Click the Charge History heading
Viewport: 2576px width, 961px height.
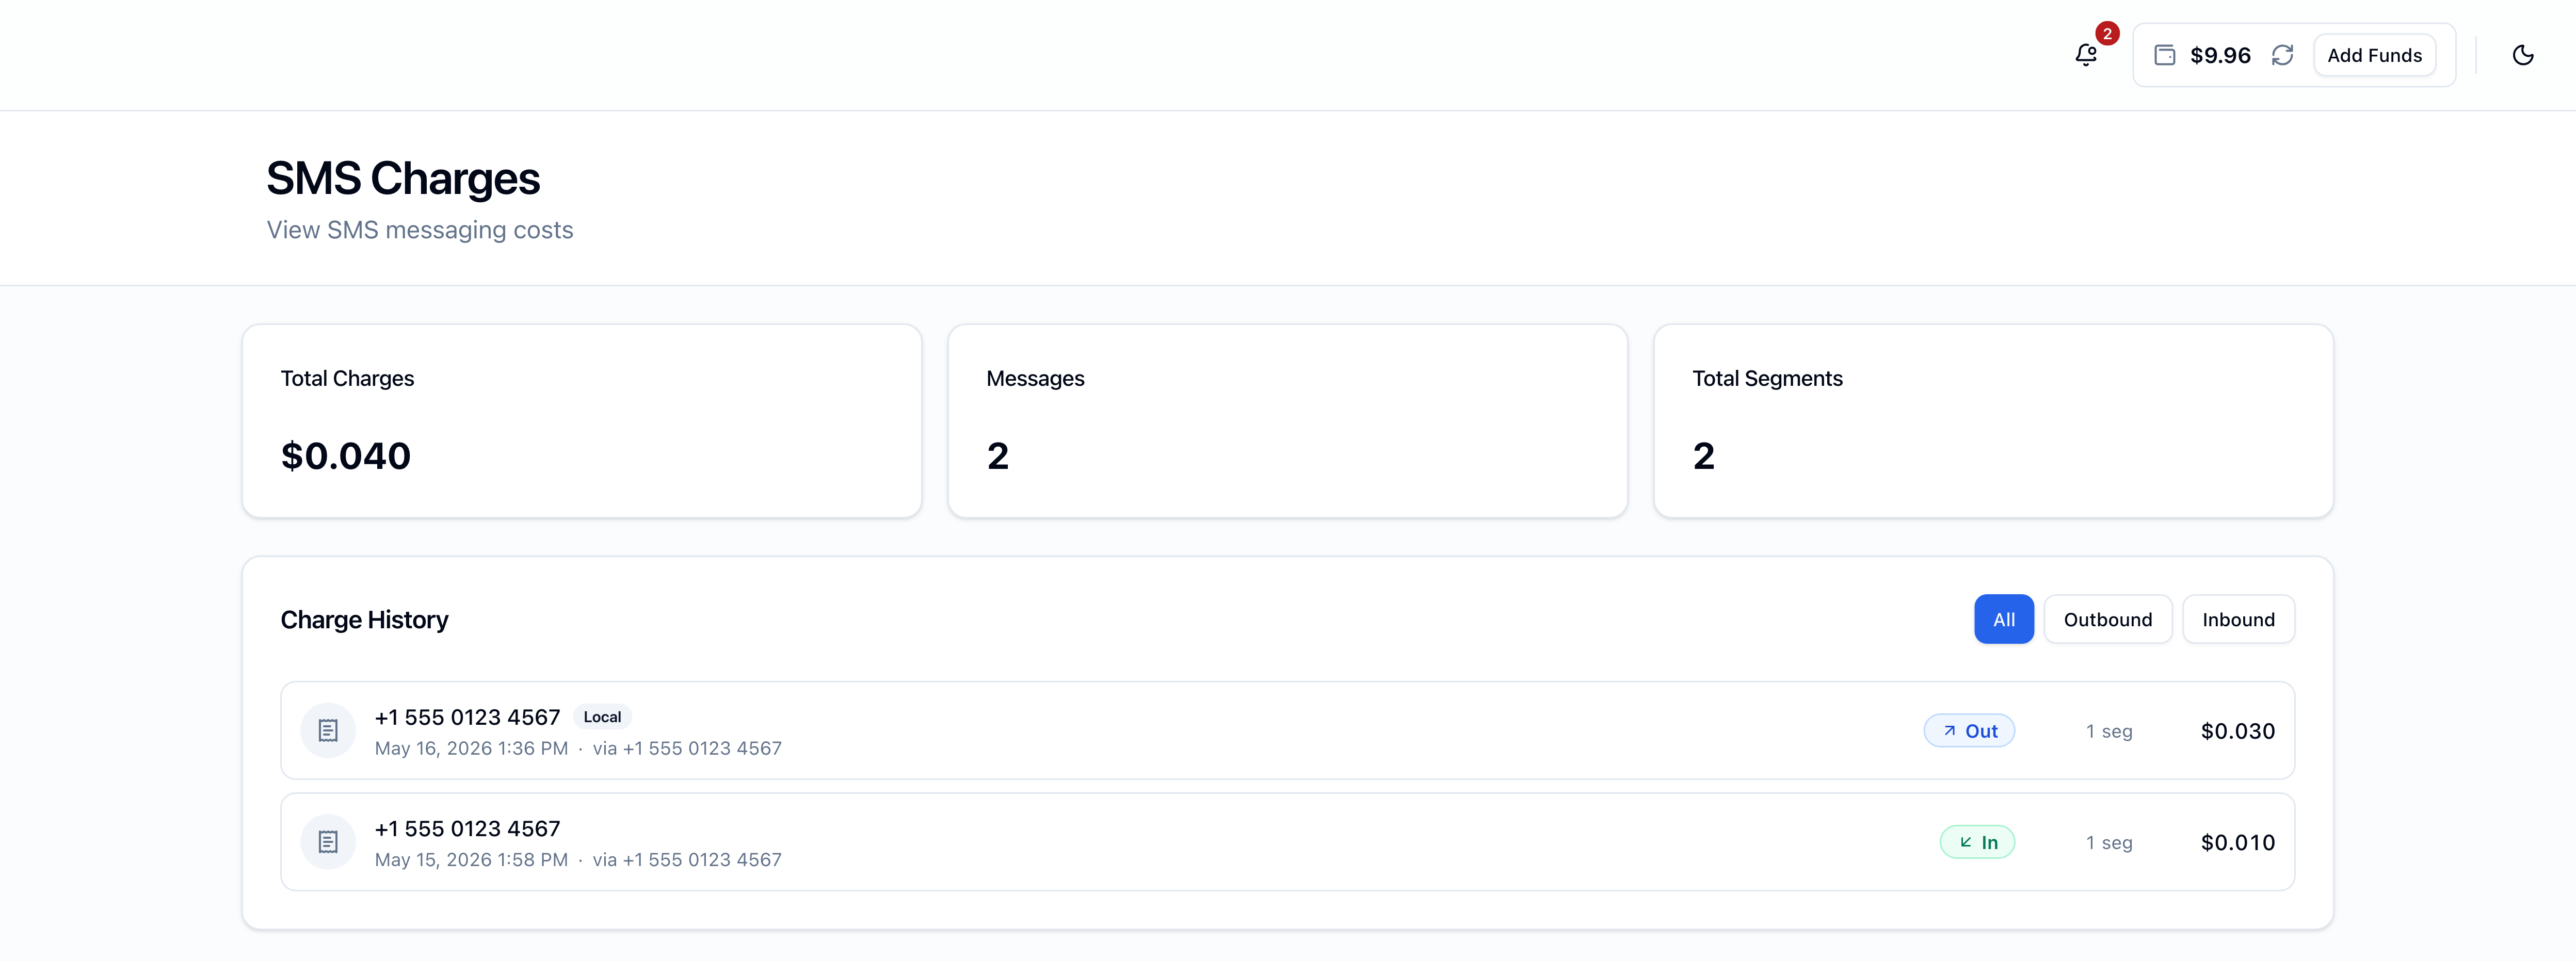364,620
